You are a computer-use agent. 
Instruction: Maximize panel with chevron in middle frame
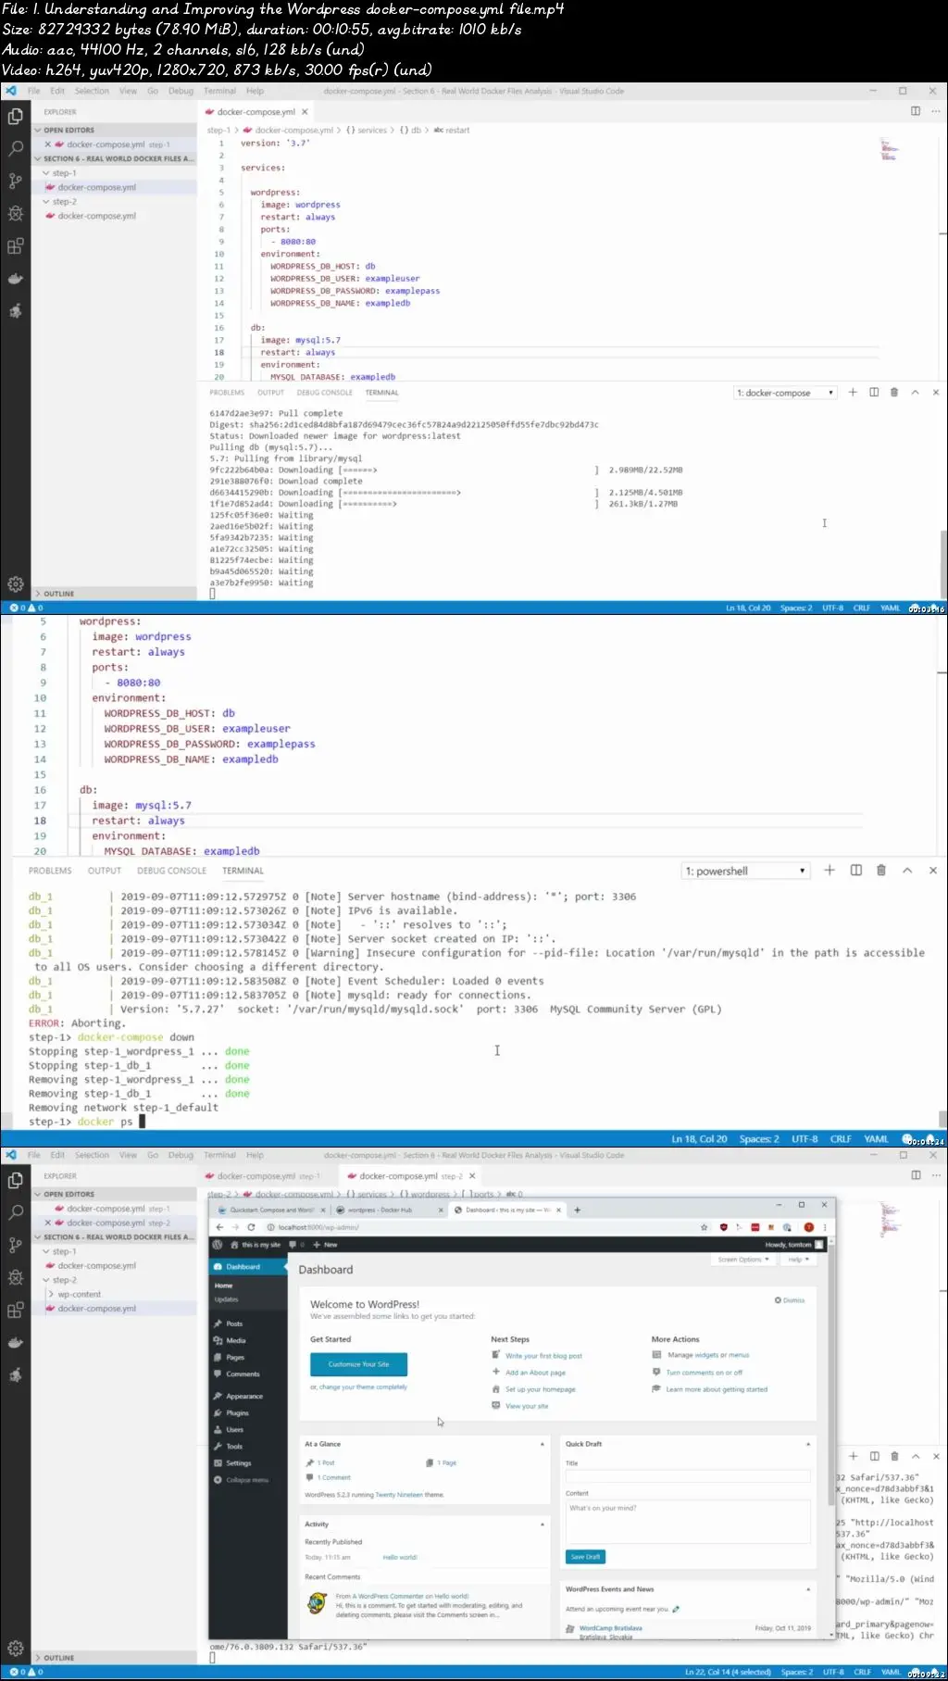pyautogui.click(x=907, y=871)
